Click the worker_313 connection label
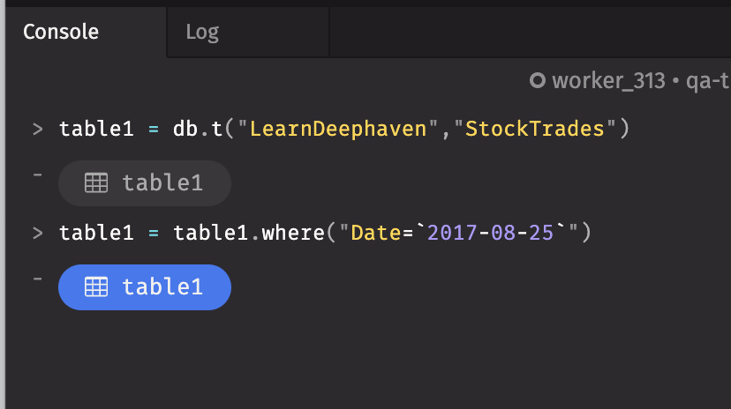 coord(608,81)
